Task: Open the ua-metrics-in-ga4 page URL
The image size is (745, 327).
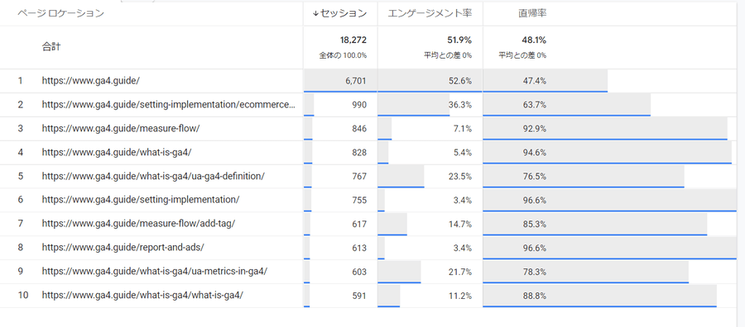Action: click(x=155, y=272)
